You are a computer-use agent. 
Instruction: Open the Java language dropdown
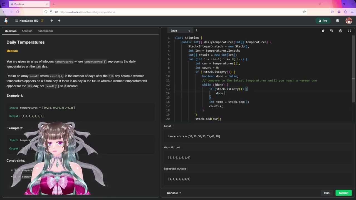pos(180,31)
